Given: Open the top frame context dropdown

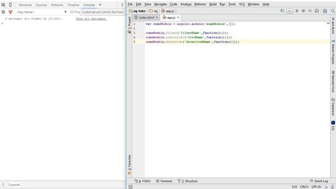Looking at the screenshot, I should click(41, 12).
